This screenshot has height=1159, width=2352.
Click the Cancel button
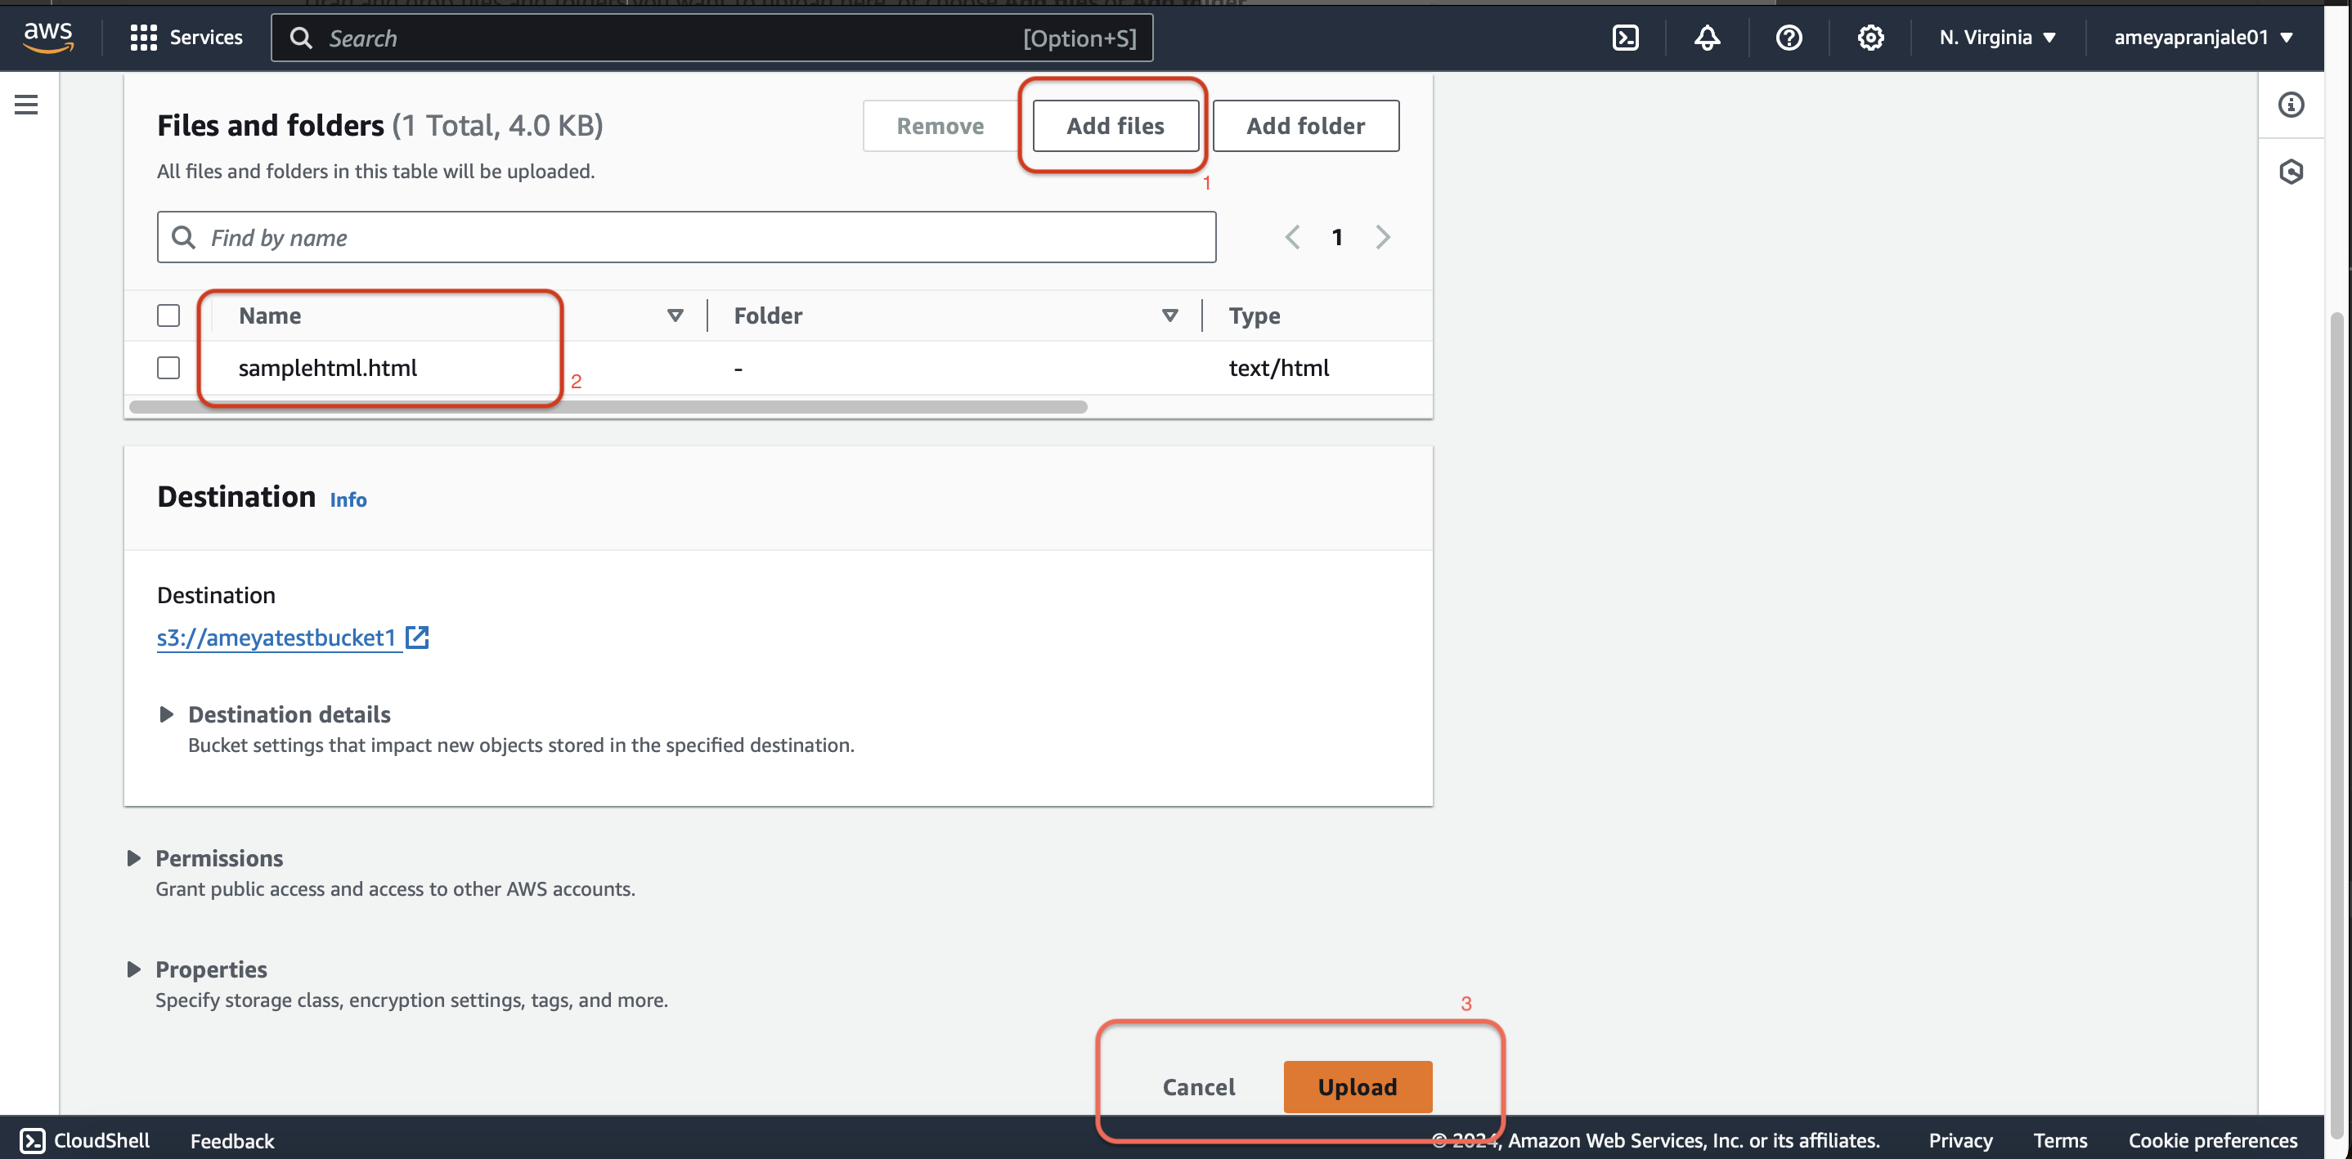point(1198,1087)
